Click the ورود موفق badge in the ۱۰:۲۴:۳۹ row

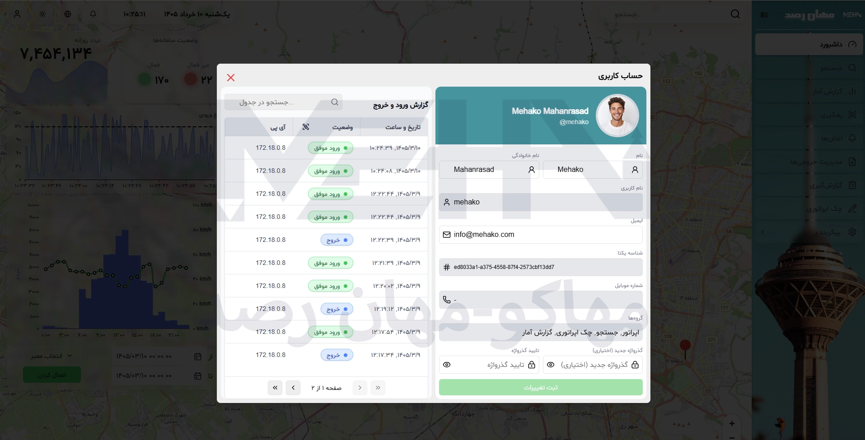(x=331, y=148)
